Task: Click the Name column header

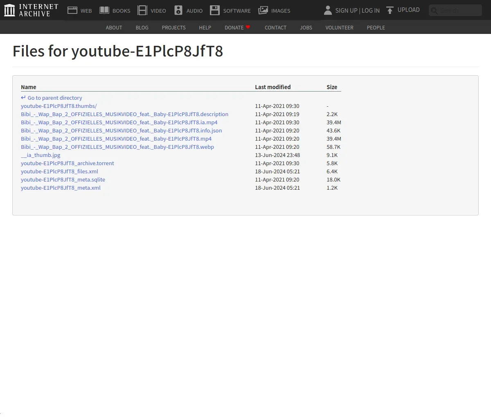Action: coord(29,87)
